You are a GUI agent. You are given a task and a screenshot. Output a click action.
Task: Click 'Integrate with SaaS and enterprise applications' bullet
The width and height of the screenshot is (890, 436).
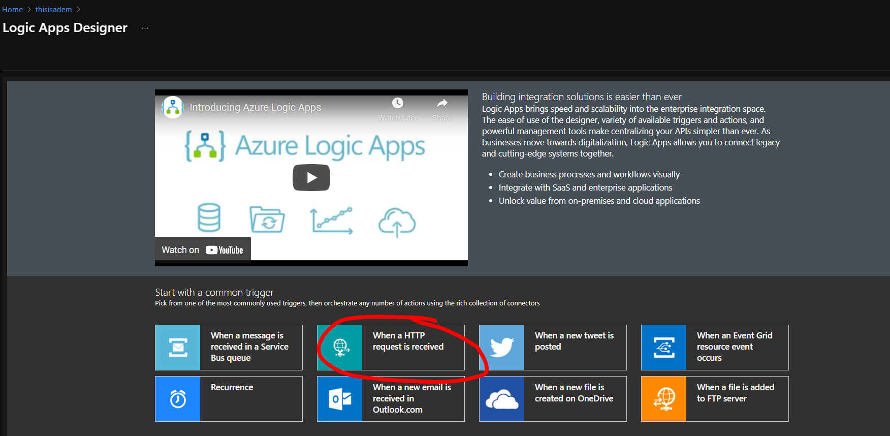click(x=585, y=188)
